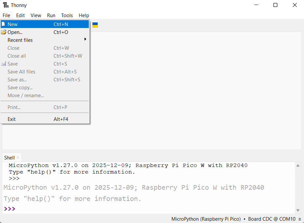Open the Edit menu
This screenshot has height=223, width=304.
(x=20, y=15)
